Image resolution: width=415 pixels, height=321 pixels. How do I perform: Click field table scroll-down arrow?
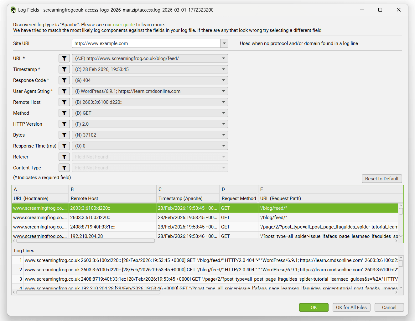point(401,236)
